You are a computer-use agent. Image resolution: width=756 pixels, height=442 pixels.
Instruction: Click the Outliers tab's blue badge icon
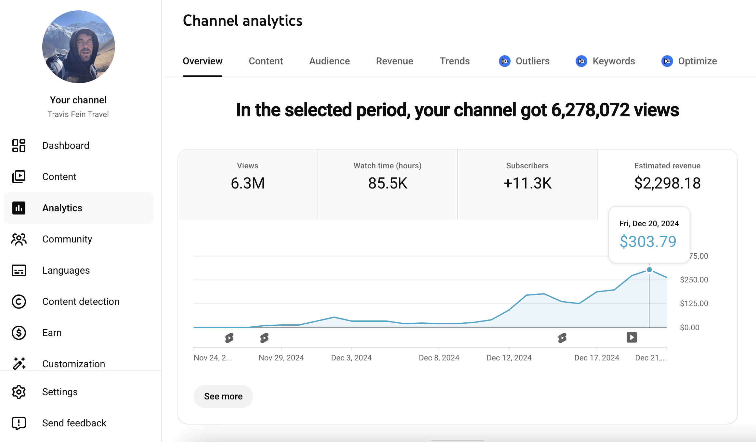pyautogui.click(x=505, y=61)
